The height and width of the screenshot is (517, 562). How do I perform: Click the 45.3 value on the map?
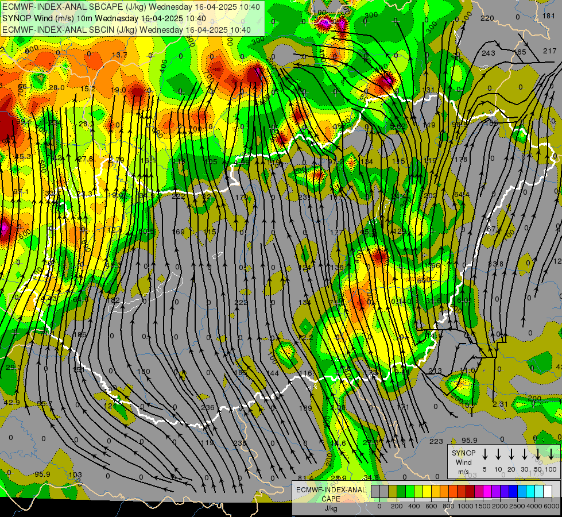23,156
